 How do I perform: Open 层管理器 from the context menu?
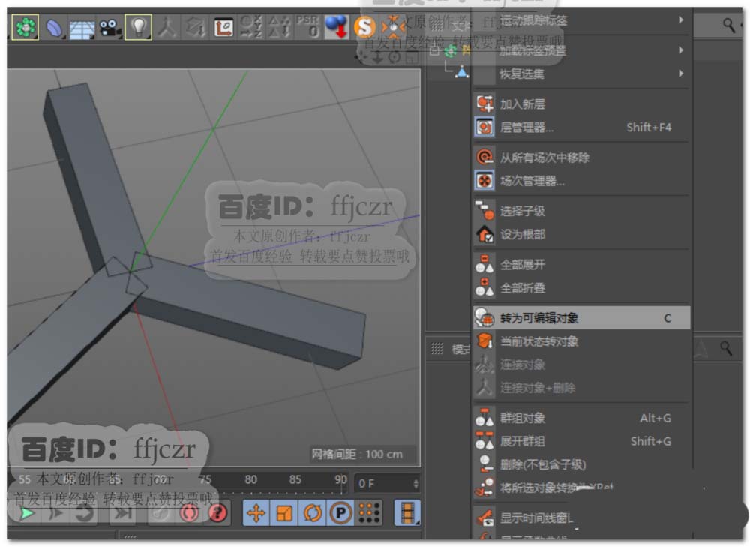[x=582, y=128]
